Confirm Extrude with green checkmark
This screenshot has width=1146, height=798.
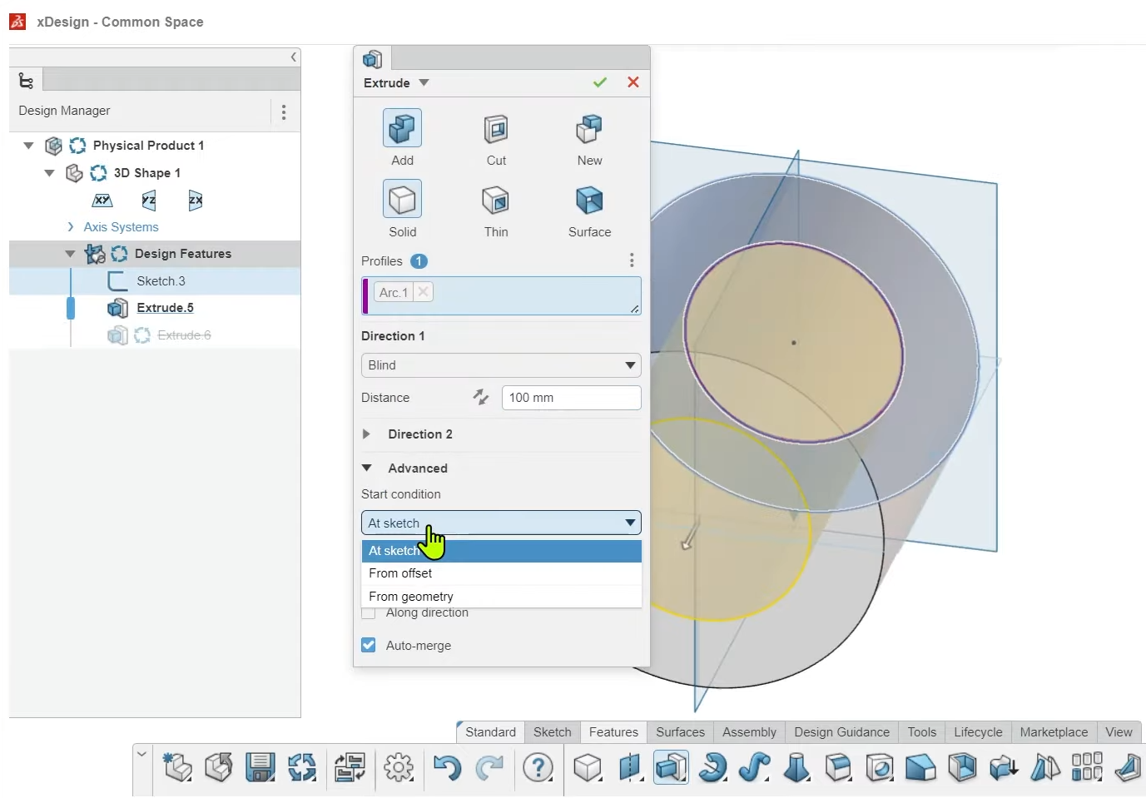(x=600, y=82)
